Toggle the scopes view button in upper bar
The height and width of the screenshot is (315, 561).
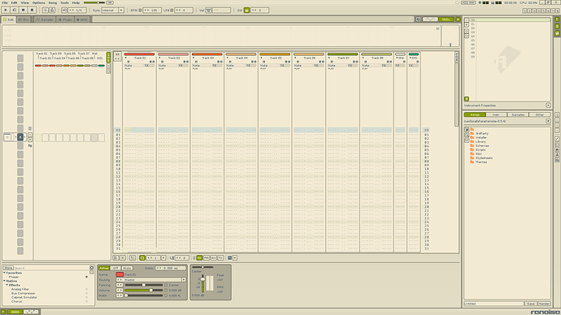430,19
